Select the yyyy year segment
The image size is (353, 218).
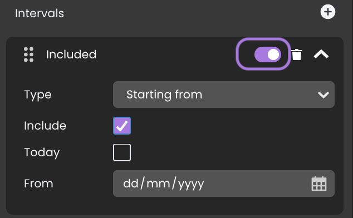[x=191, y=185]
